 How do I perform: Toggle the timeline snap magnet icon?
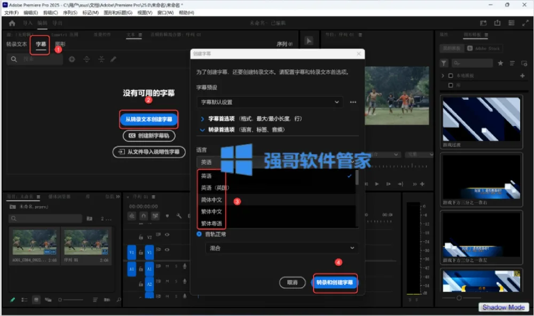tap(144, 216)
